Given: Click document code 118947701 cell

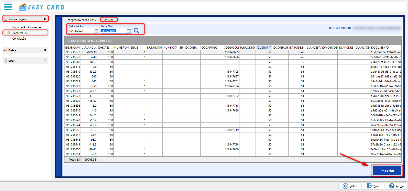Looking at the screenshot, I should pyautogui.click(x=231, y=81).
